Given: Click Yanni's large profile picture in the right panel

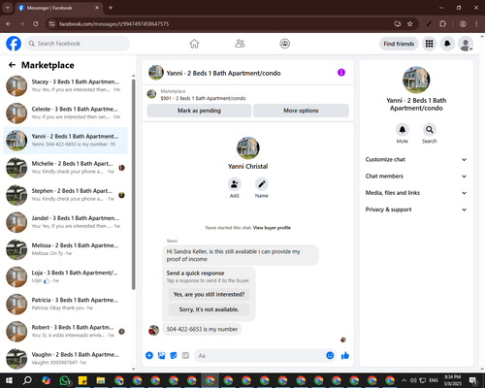Looking at the screenshot, I should click(416, 80).
